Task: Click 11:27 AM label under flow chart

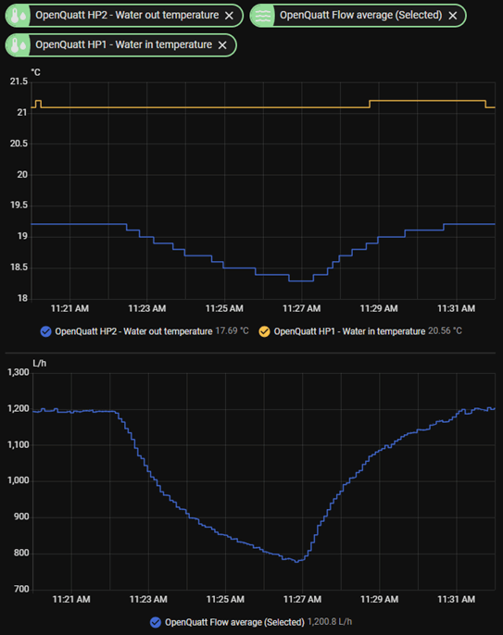Action: [x=302, y=600]
